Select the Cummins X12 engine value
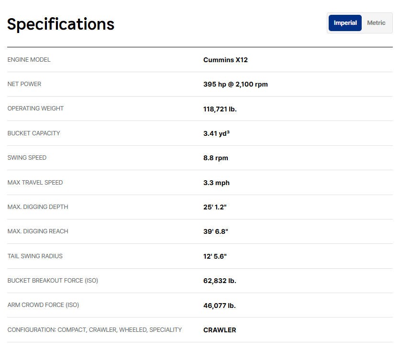Screen dimensions: 399x361 (225, 60)
